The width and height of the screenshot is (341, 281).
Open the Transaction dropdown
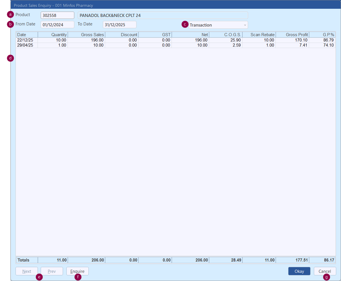click(218, 25)
